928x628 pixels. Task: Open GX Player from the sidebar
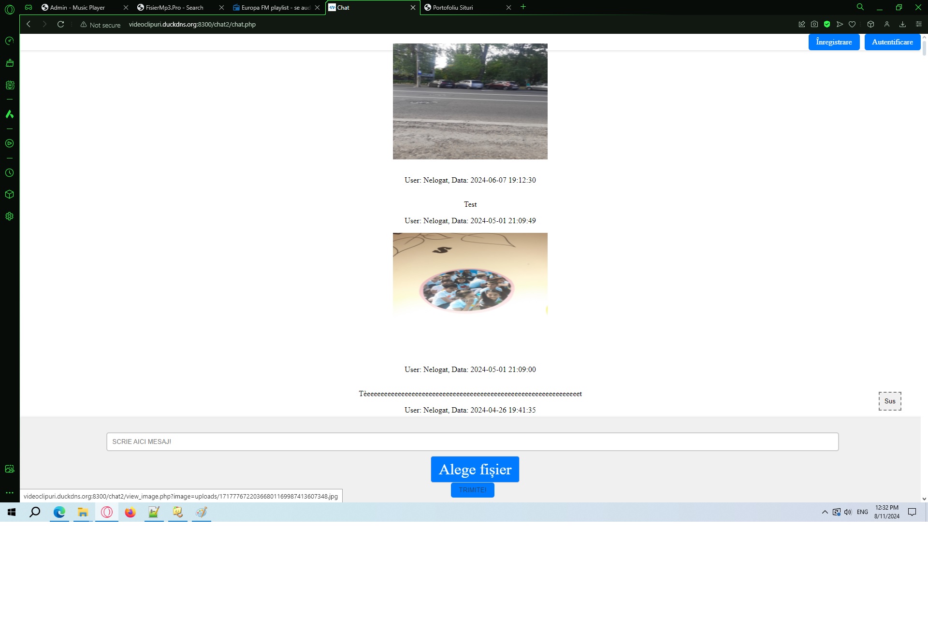pos(10,143)
